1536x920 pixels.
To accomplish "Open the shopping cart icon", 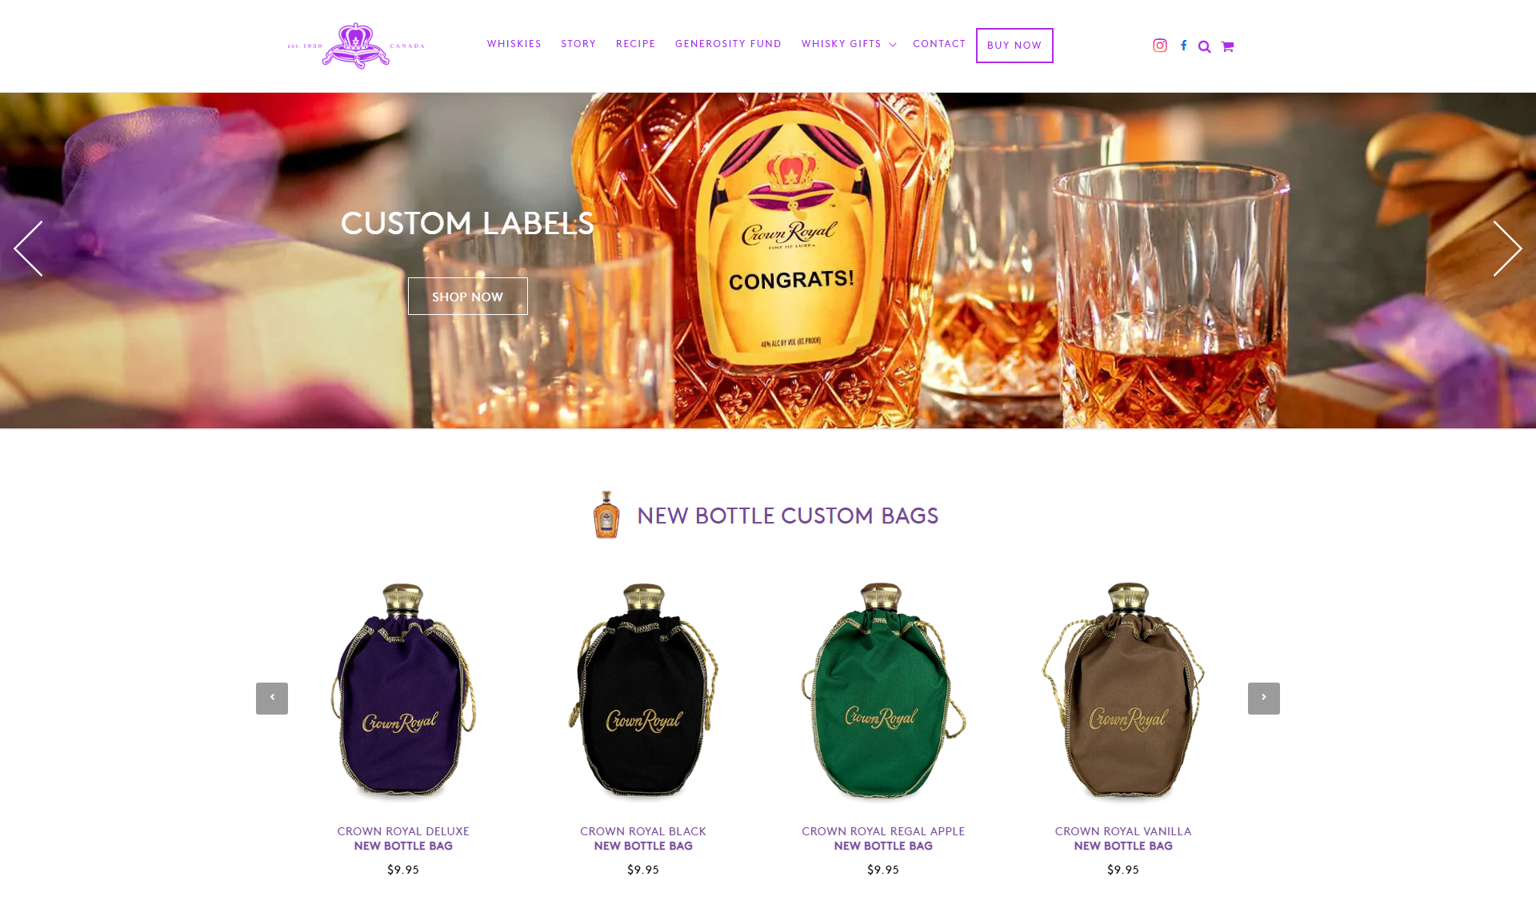I will pos(1227,46).
